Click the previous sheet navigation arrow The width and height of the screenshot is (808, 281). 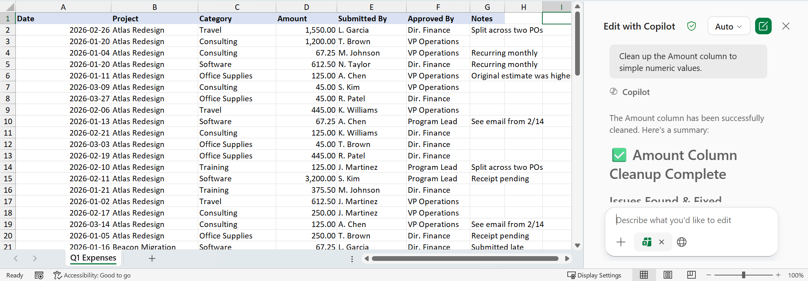pos(16,259)
